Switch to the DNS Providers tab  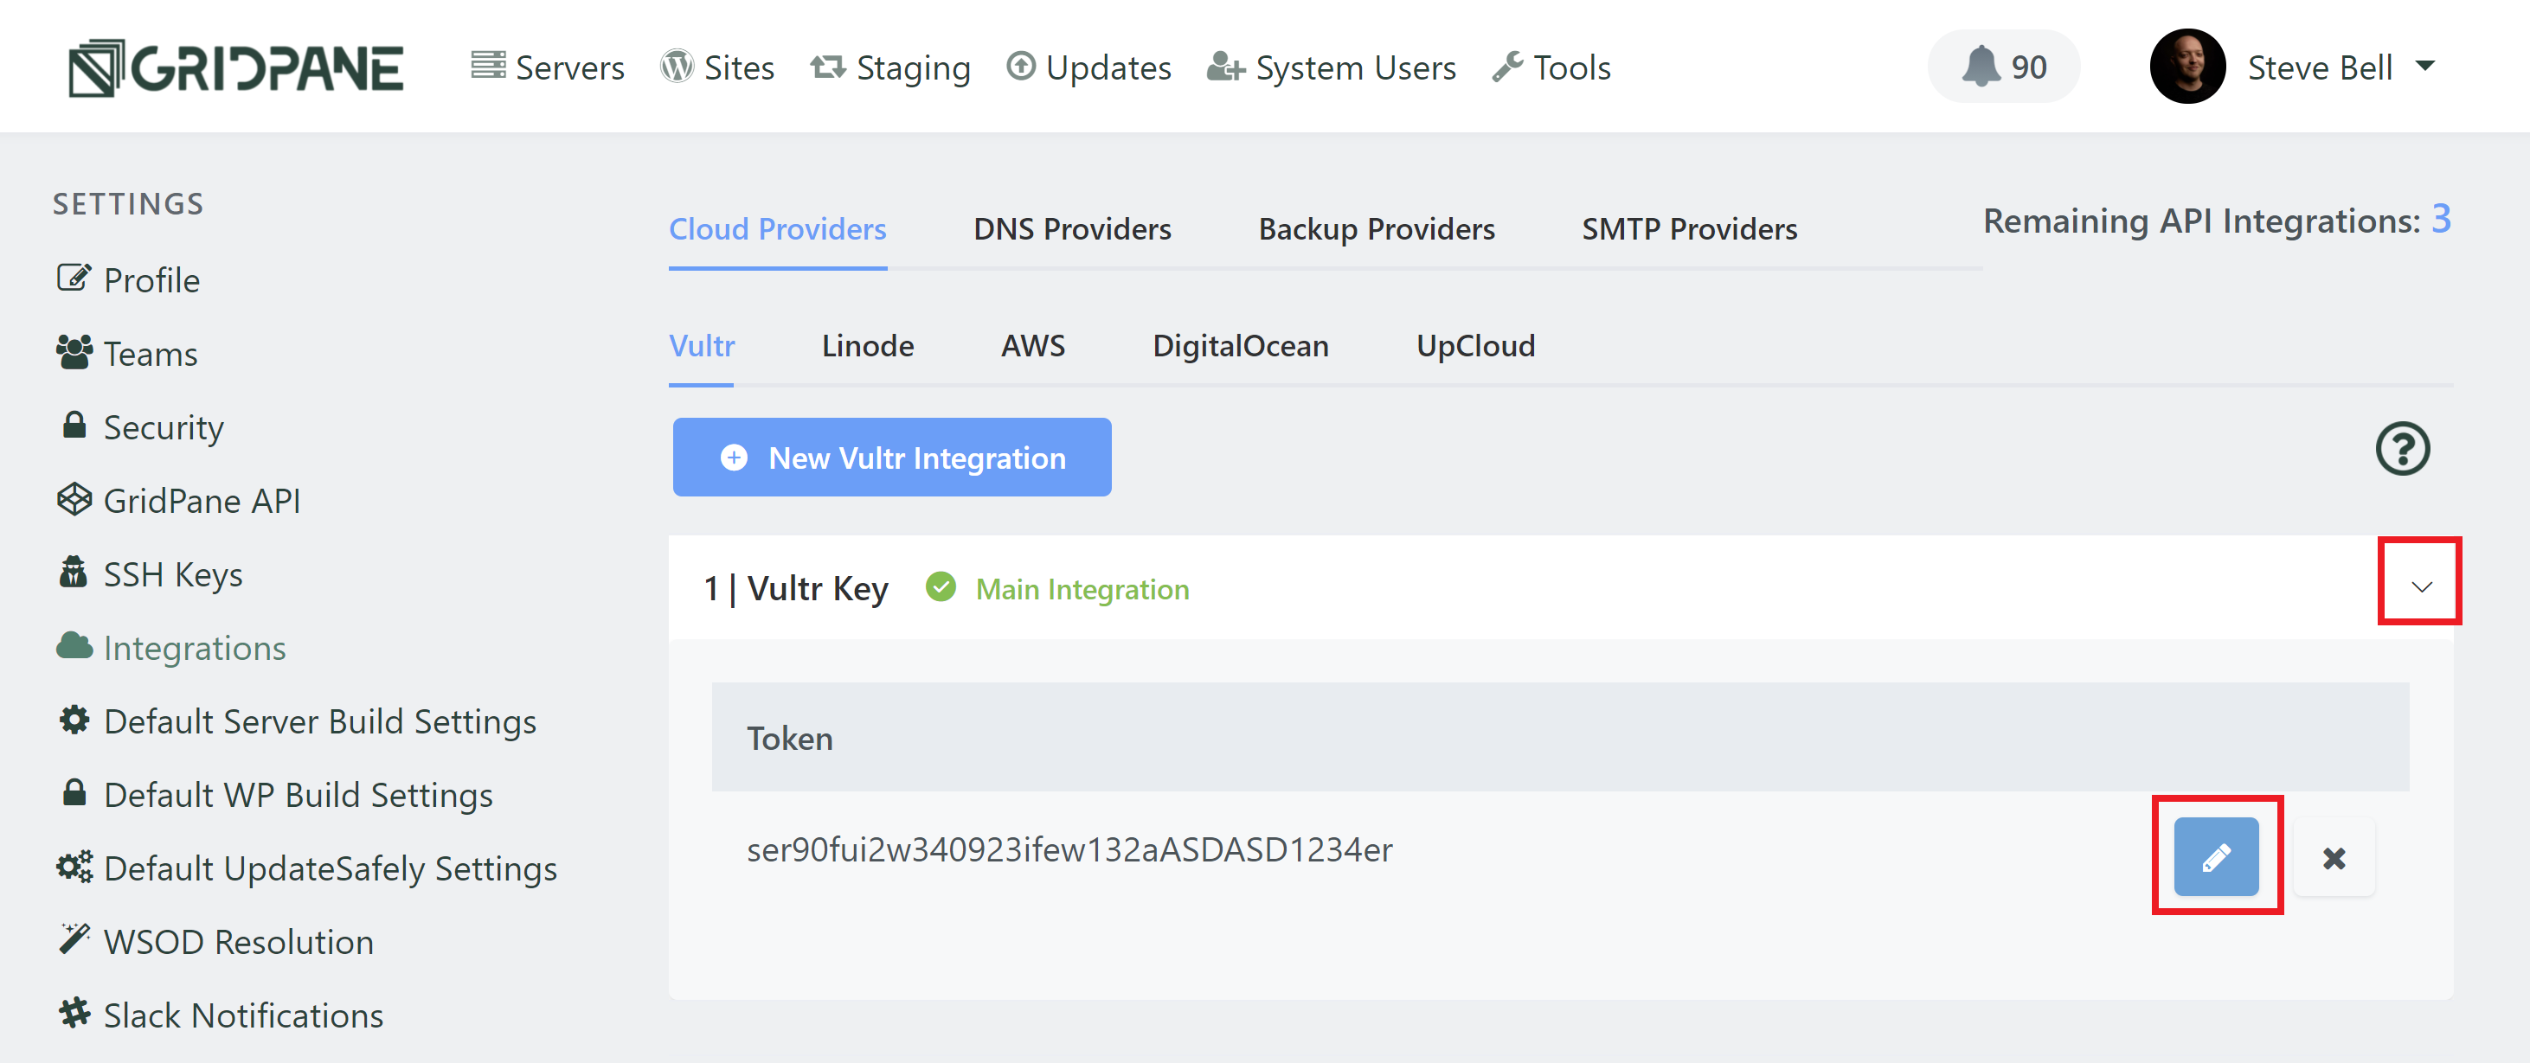(1073, 230)
